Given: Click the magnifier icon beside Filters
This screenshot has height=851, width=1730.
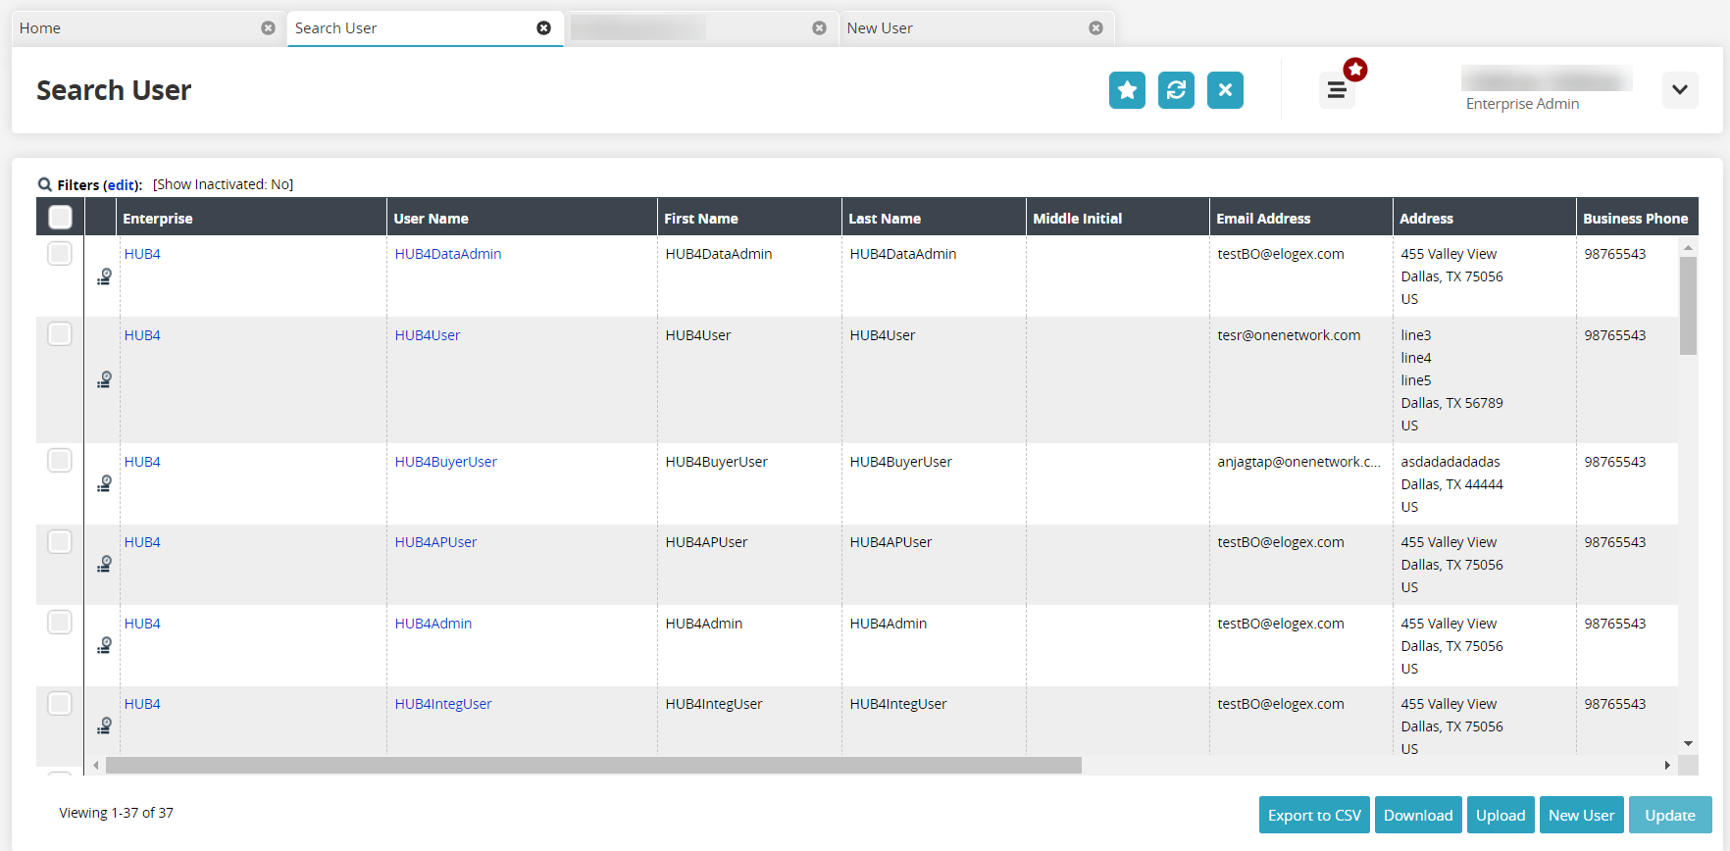Looking at the screenshot, I should point(45,184).
